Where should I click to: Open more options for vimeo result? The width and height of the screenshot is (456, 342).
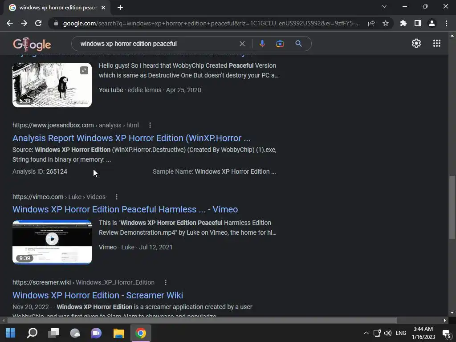(117, 197)
